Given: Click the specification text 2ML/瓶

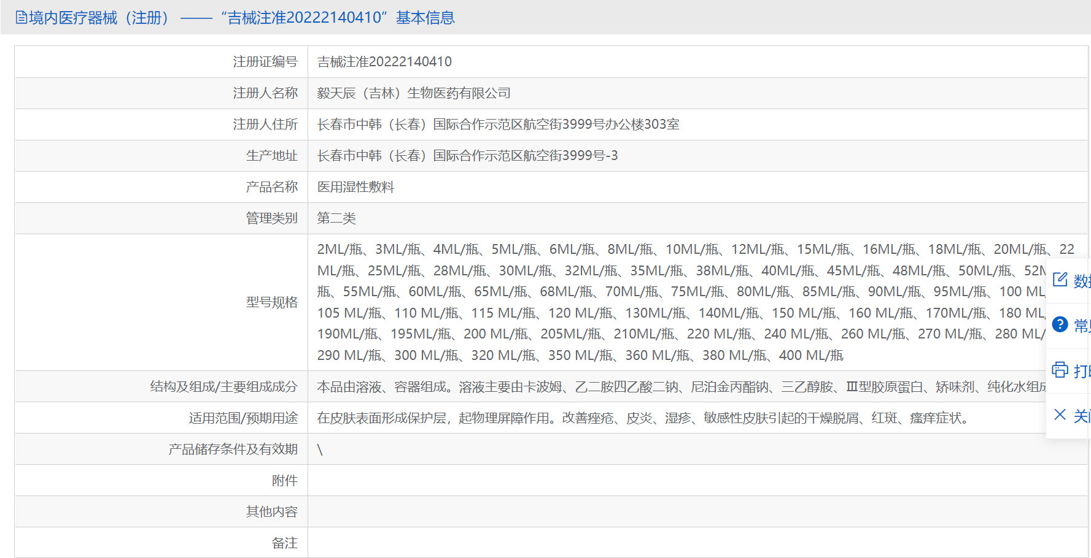Looking at the screenshot, I should pyautogui.click(x=341, y=250).
